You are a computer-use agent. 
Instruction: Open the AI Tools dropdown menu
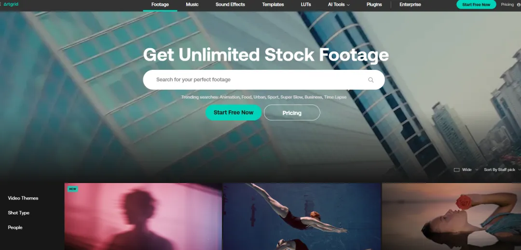(339, 5)
